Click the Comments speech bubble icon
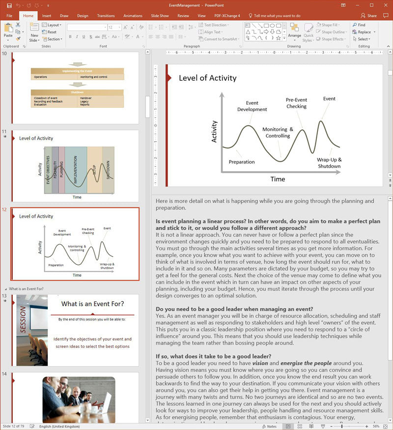 pyautogui.click(x=386, y=15)
